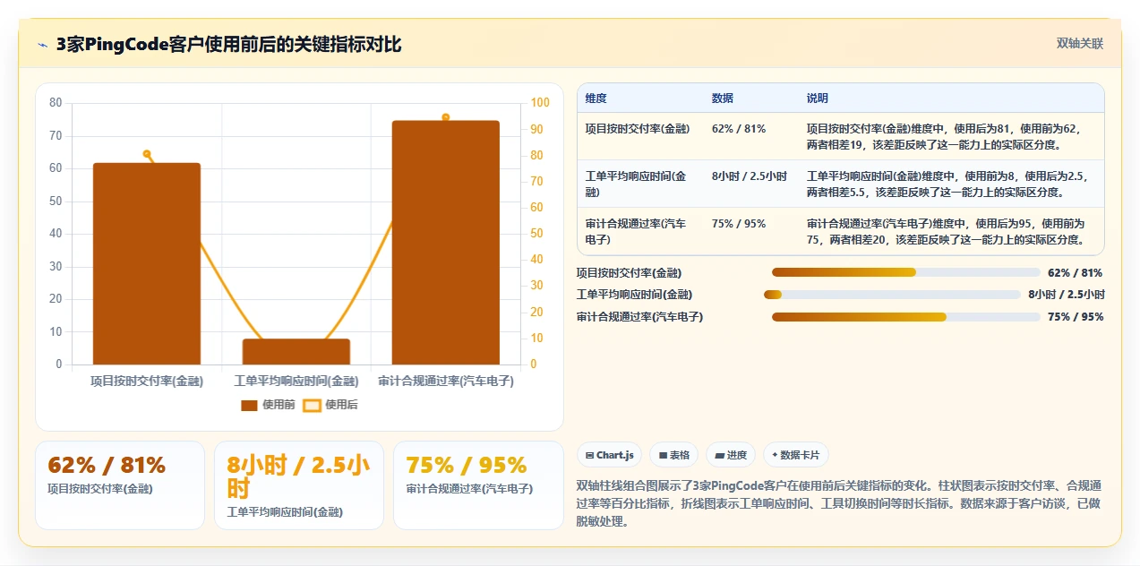Click the 工单平均响应时间(金融) bar in the chart
1140x566 pixels.
(296, 351)
